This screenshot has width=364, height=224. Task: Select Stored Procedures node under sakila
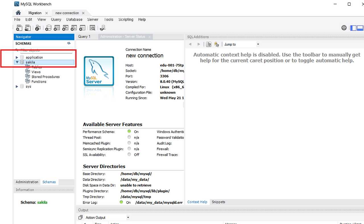[x=45, y=77]
